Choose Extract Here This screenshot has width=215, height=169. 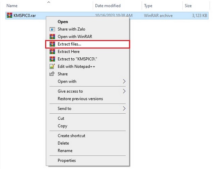tap(69, 52)
